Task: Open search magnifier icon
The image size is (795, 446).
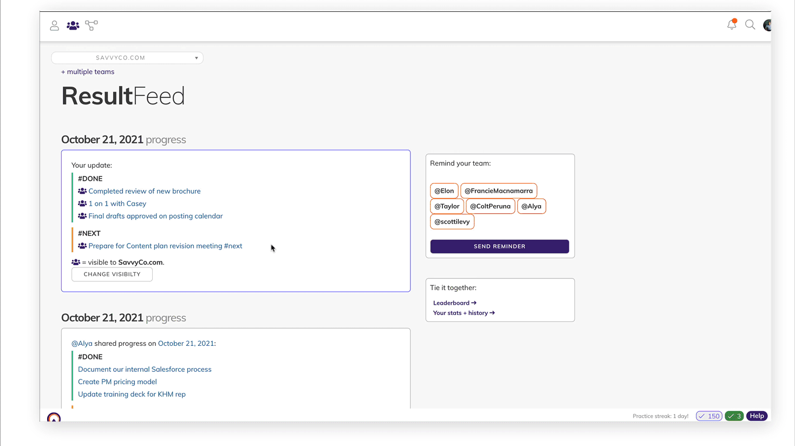Action: (x=750, y=25)
